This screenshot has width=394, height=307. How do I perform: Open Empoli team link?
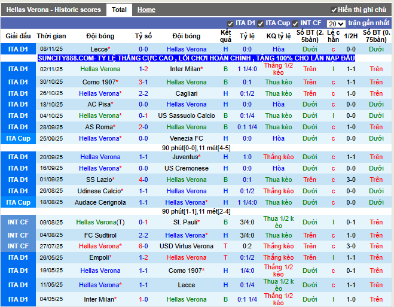pyautogui.click(x=100, y=257)
